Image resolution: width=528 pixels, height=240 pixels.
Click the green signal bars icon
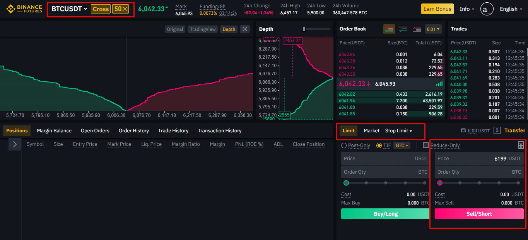439,84
